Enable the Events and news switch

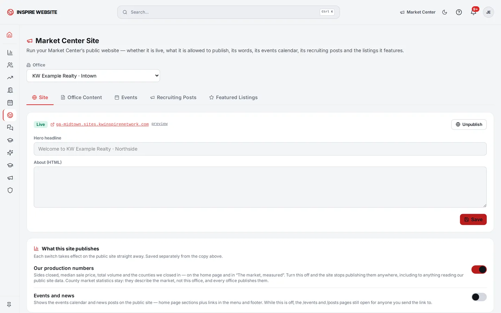479,297
